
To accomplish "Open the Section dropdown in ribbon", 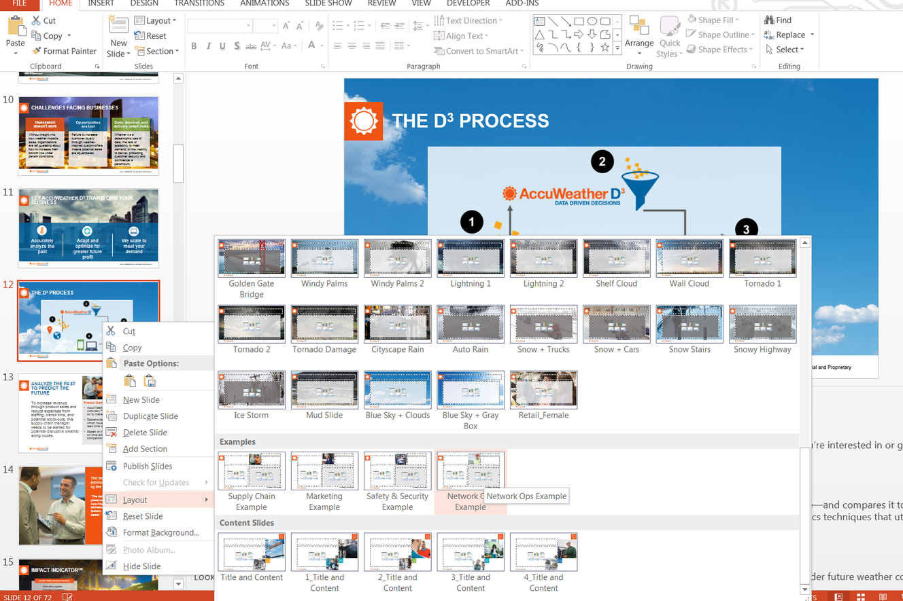I will click(x=157, y=51).
